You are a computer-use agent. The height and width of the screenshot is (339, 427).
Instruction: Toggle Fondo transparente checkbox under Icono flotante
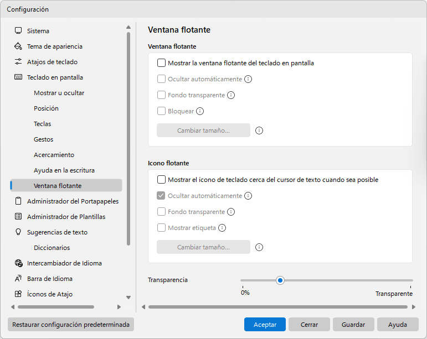(x=162, y=212)
